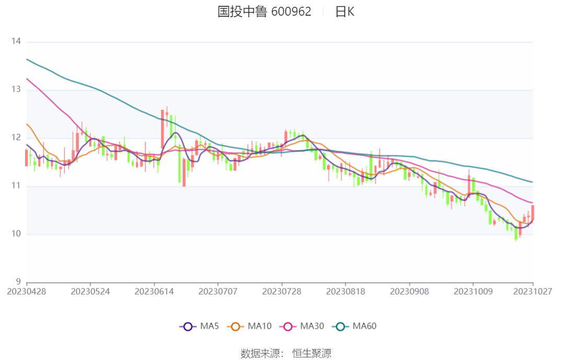Click the MA60 line's starting point at far left
The width and height of the screenshot is (572, 360).
coord(27,59)
